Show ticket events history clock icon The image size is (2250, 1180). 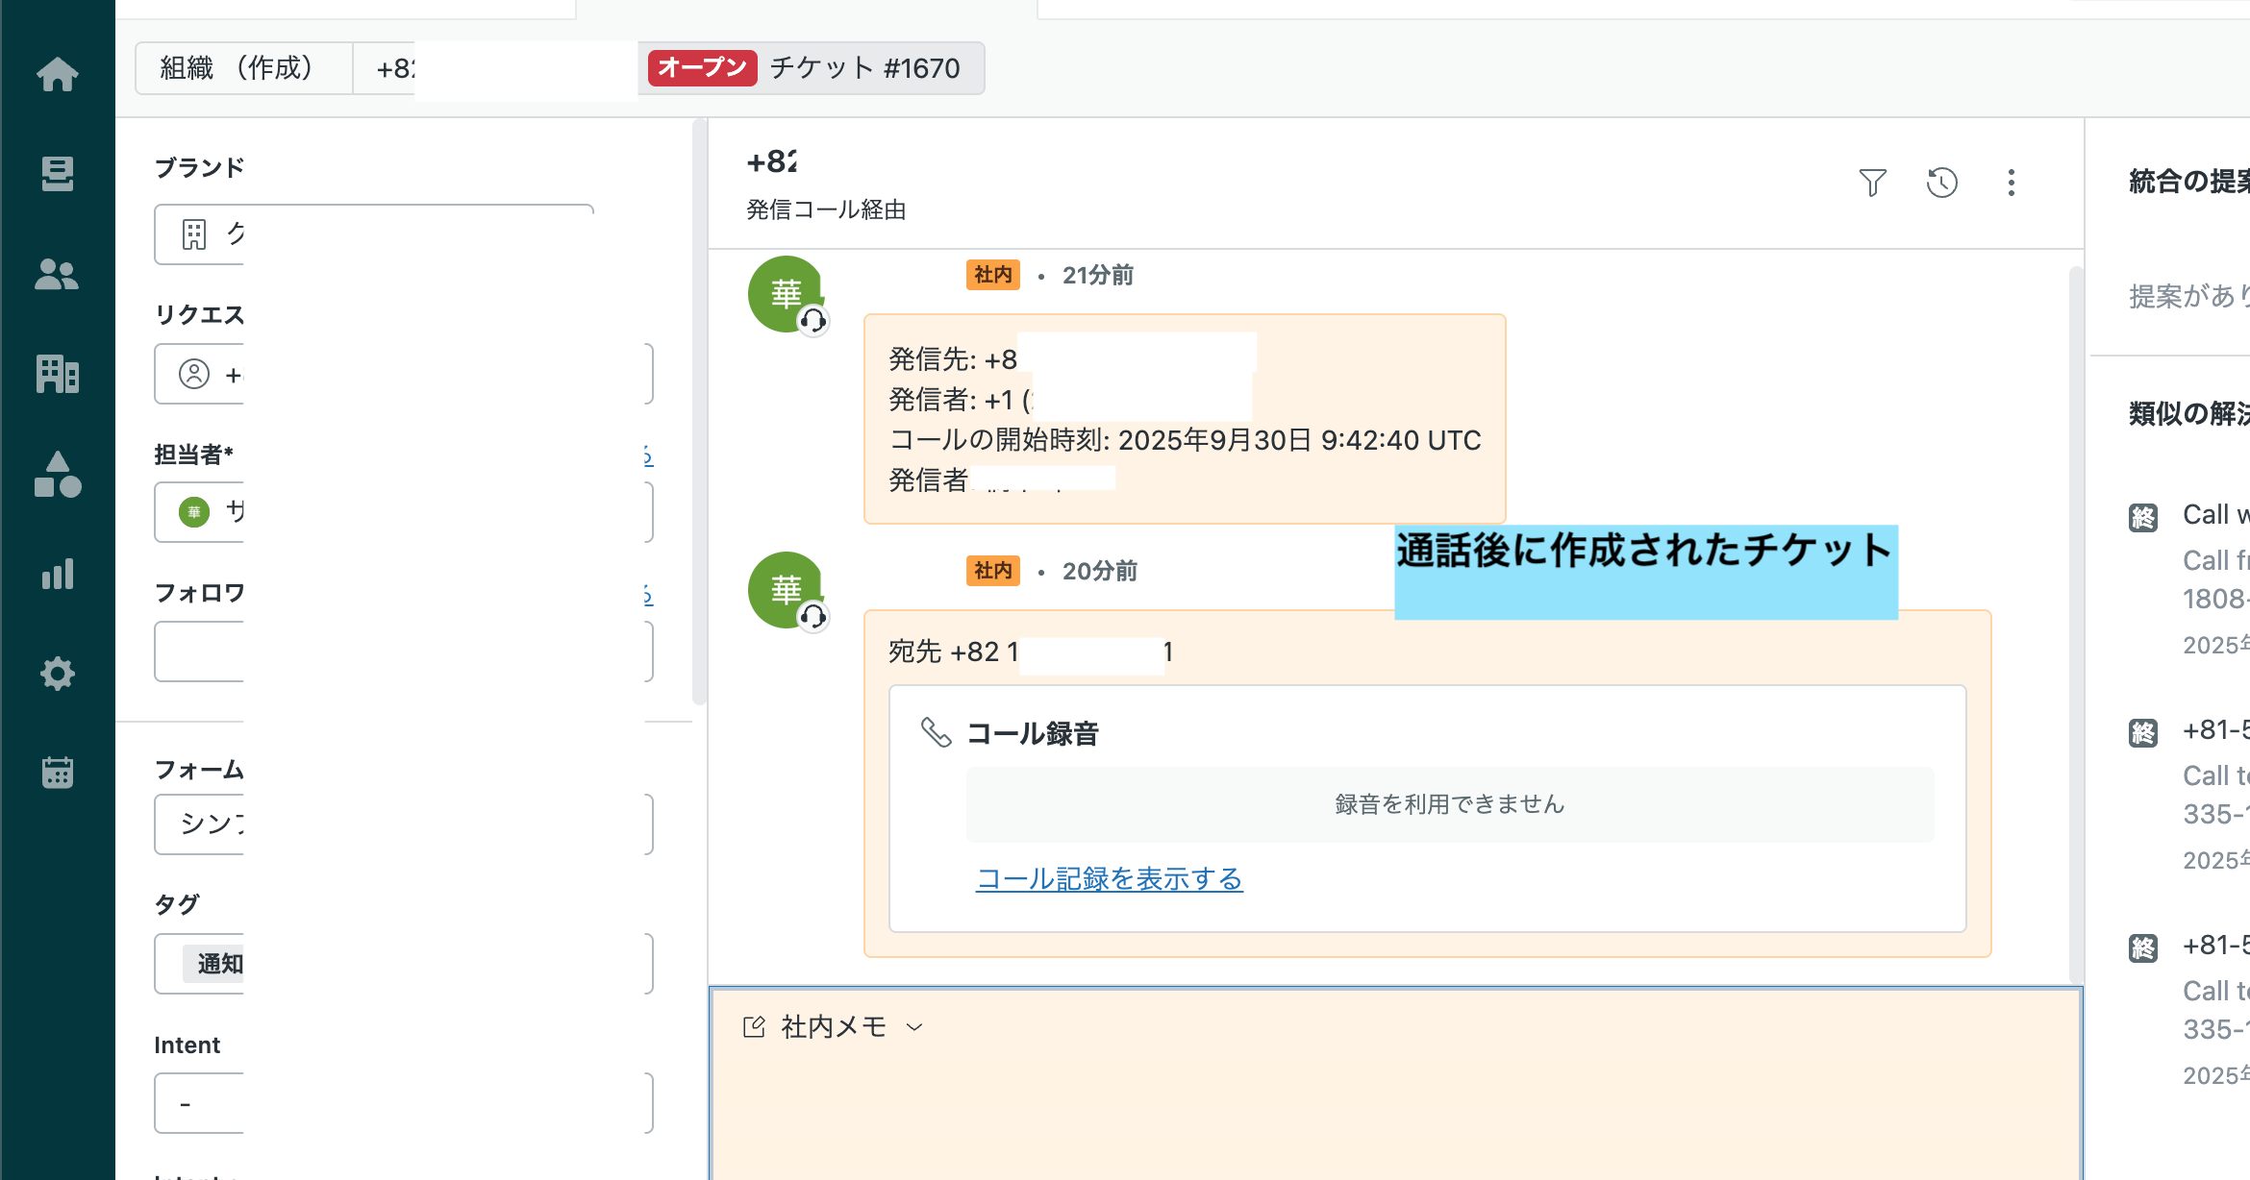click(x=1941, y=183)
